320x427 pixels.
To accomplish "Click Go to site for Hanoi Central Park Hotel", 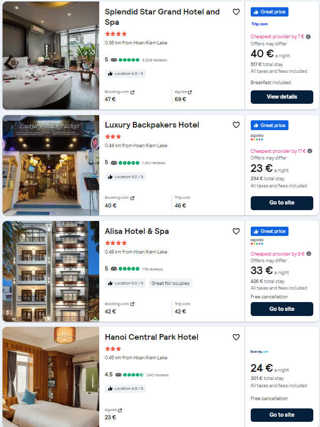I will [282, 415].
